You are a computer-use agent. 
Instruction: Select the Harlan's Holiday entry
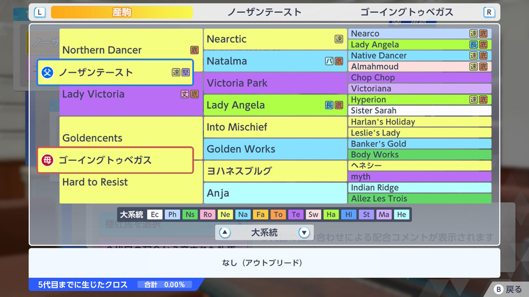[420, 122]
